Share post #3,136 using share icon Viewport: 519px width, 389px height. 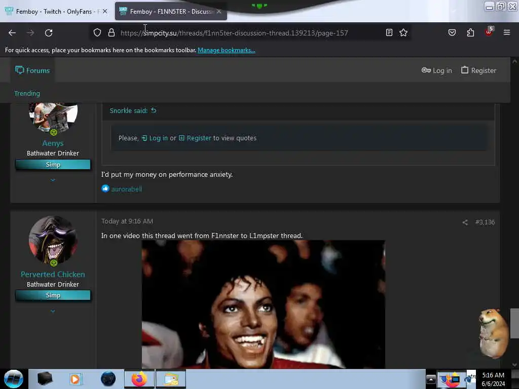click(465, 222)
